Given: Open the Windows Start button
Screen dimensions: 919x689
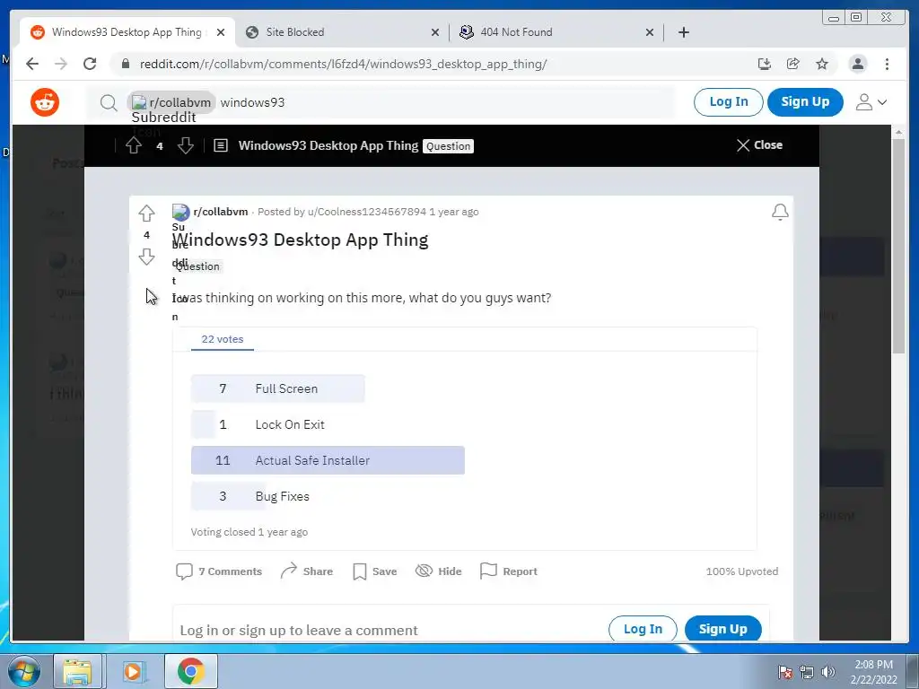Looking at the screenshot, I should [x=24, y=671].
